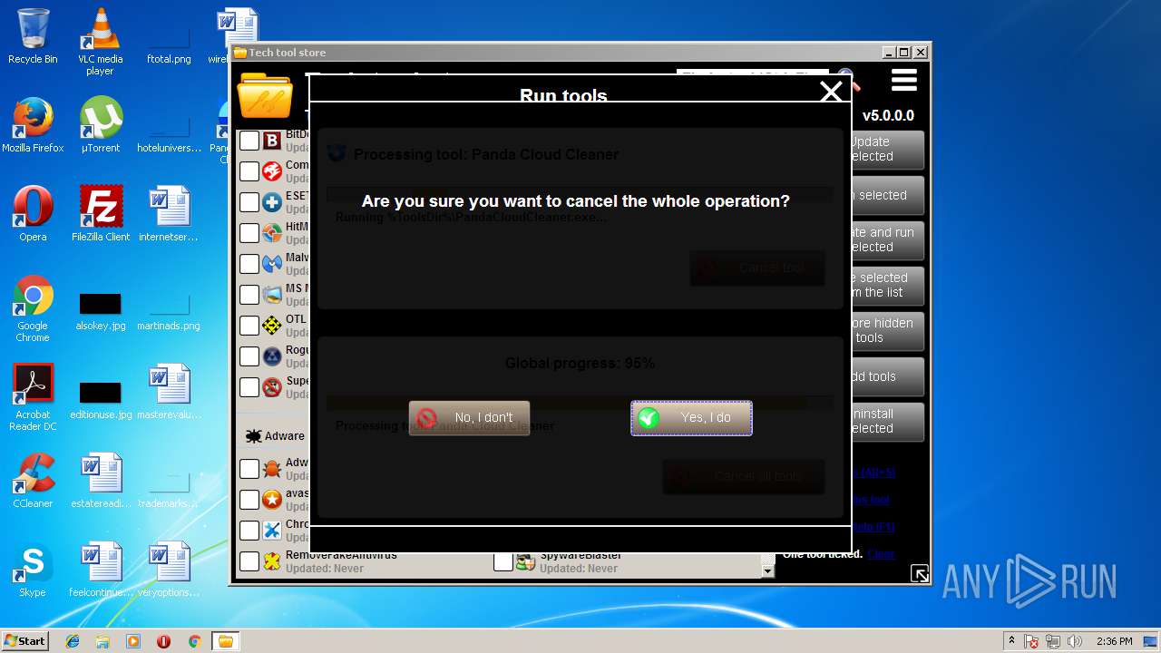Tick the Comodo tool checkbox
Image resolution: width=1161 pixels, height=653 pixels.
coord(249,171)
